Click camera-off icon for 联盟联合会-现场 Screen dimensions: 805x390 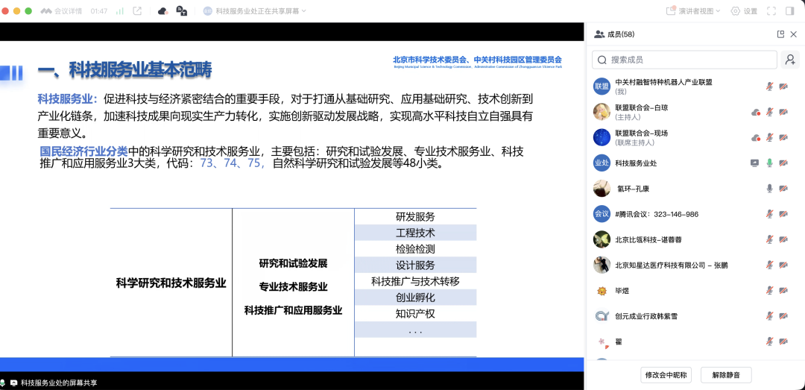click(x=783, y=137)
